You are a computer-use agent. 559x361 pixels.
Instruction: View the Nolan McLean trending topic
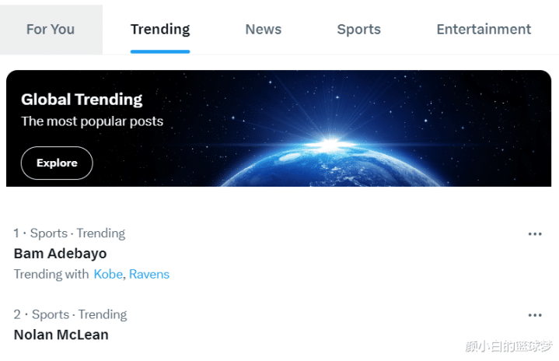61,335
